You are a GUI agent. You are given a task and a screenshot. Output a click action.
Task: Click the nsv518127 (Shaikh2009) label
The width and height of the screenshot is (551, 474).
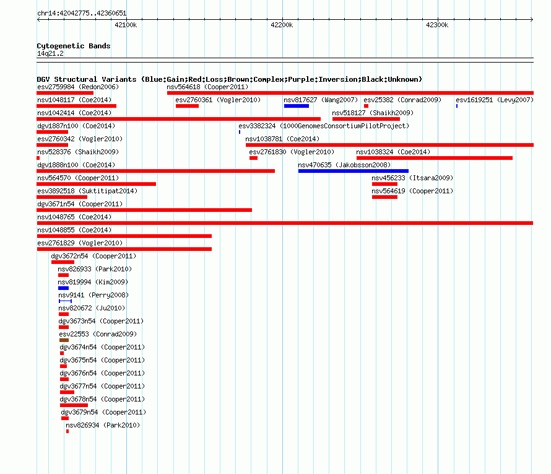373,113
